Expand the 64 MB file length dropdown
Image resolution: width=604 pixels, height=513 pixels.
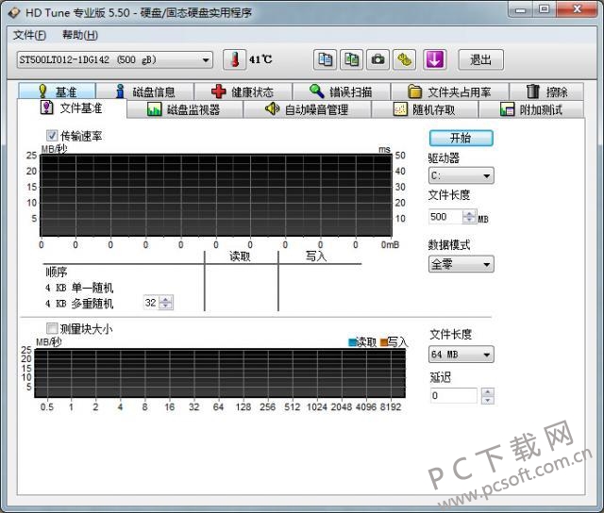tap(461, 355)
